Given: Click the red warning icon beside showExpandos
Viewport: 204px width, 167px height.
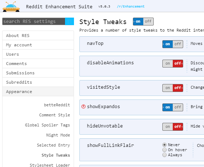Looking at the screenshot, I should 83,107.
